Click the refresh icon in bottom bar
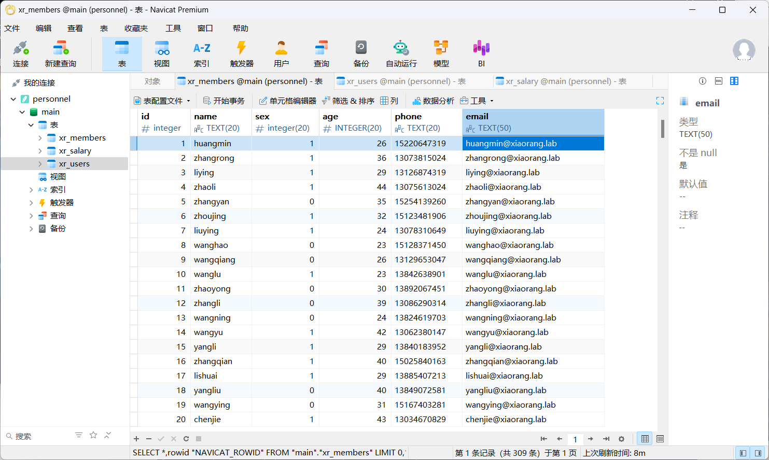The width and height of the screenshot is (769, 460). pyautogui.click(x=186, y=439)
